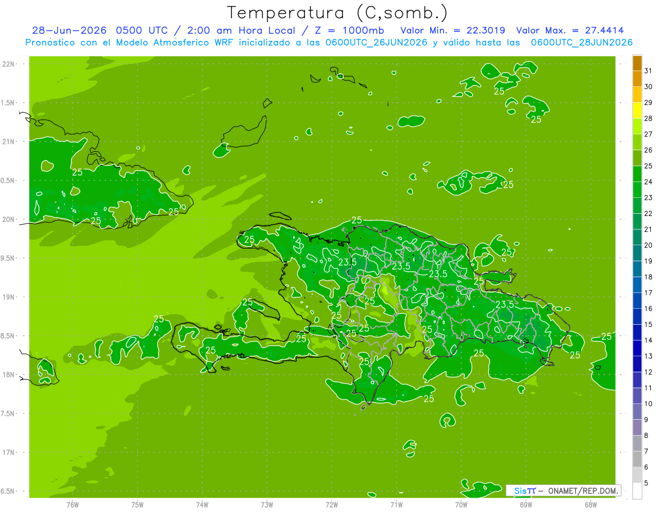Click "2:00 am Hora Local" text
This screenshot has width=663, height=512.
[242, 30]
